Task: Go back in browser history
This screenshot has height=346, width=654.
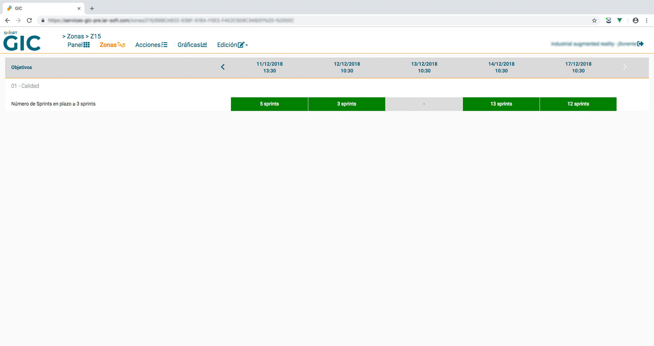Action: tap(7, 20)
